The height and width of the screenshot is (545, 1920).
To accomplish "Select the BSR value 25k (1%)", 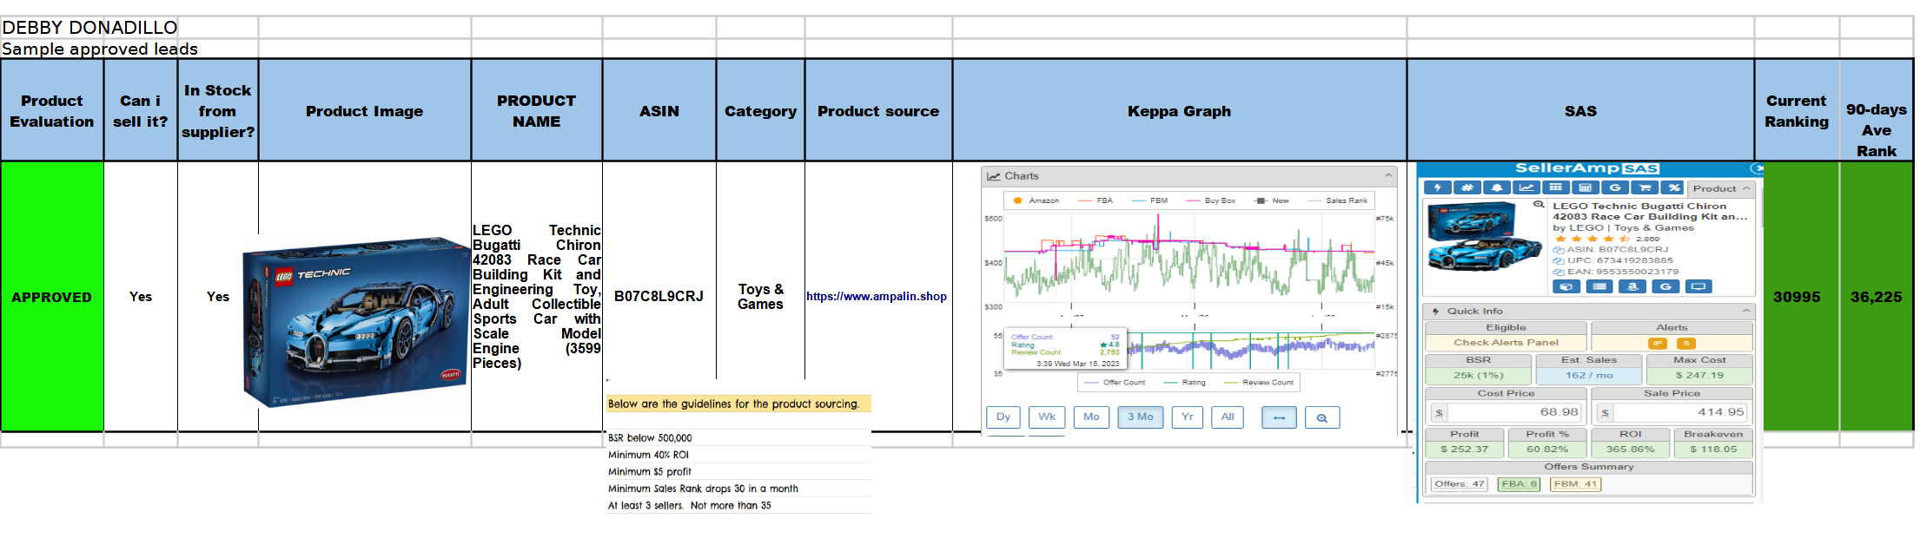I will (1478, 376).
